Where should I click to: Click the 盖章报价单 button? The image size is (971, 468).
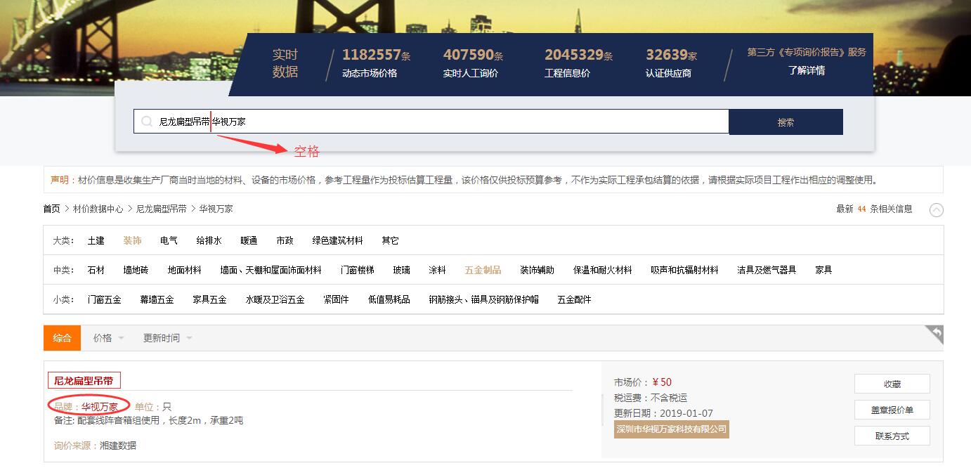point(892,410)
